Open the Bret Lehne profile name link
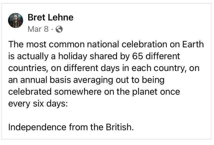The image size is (214, 145). [x=50, y=18]
